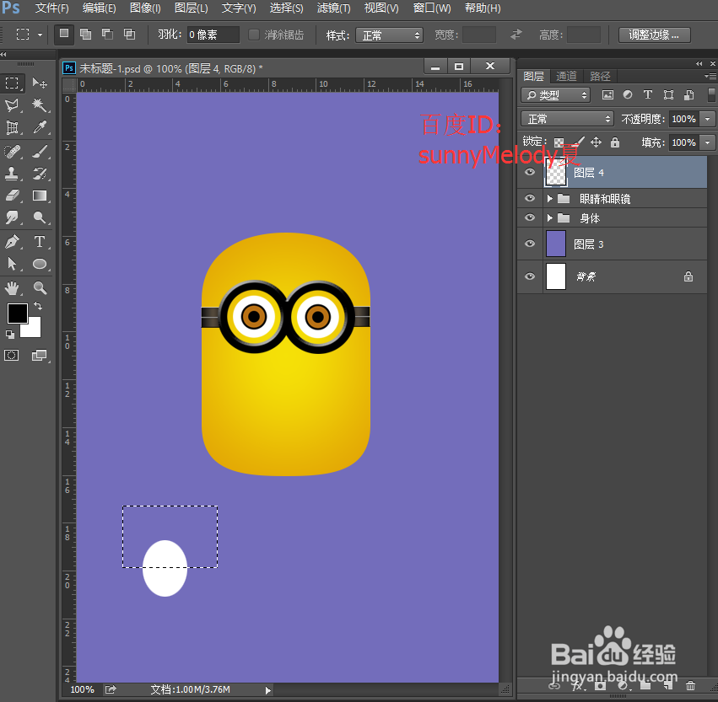Lock all layer properties

click(x=615, y=142)
